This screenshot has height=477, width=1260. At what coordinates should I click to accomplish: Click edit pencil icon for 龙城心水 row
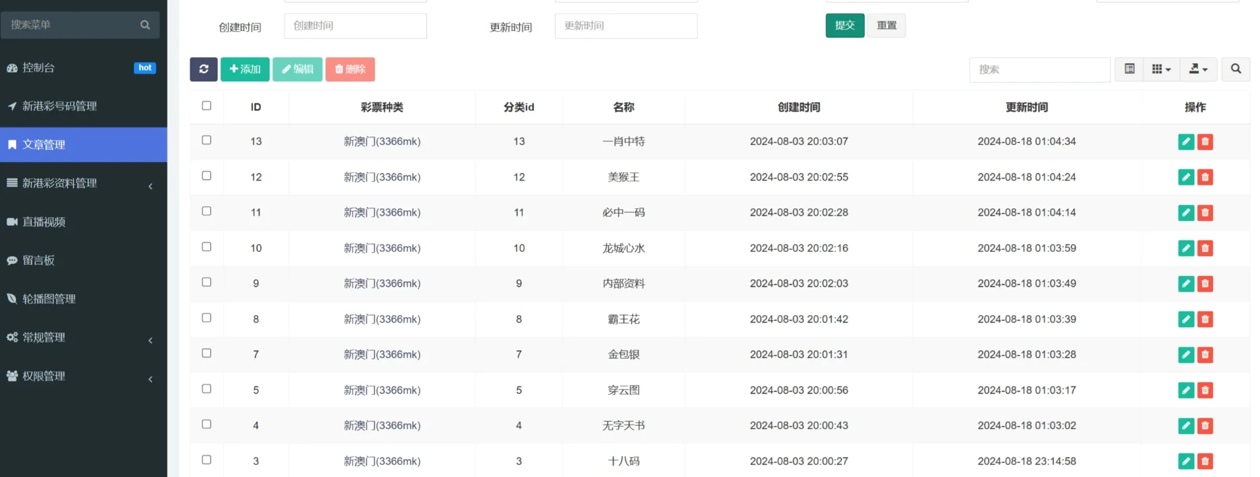(1186, 249)
